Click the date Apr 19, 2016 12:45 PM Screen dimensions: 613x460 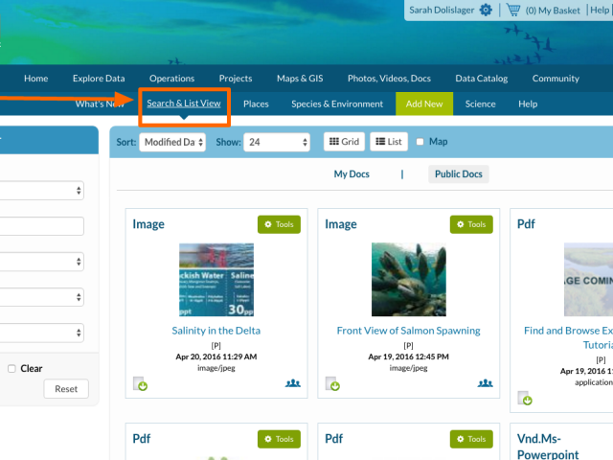coord(409,356)
